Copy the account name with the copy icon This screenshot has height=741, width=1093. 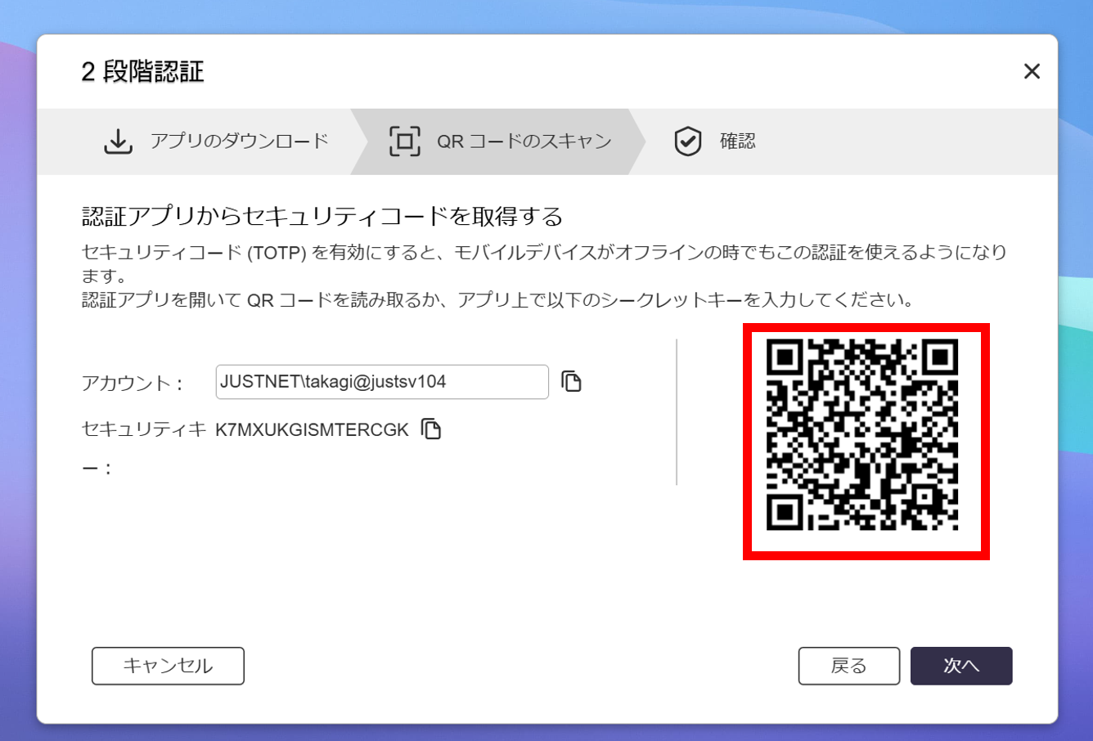point(571,381)
